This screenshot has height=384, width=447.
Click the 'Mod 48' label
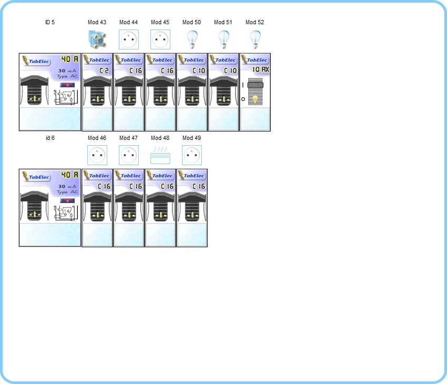point(160,138)
